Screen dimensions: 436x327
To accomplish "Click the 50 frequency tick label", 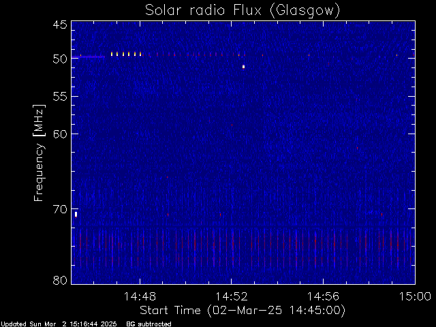I will click(60, 59).
